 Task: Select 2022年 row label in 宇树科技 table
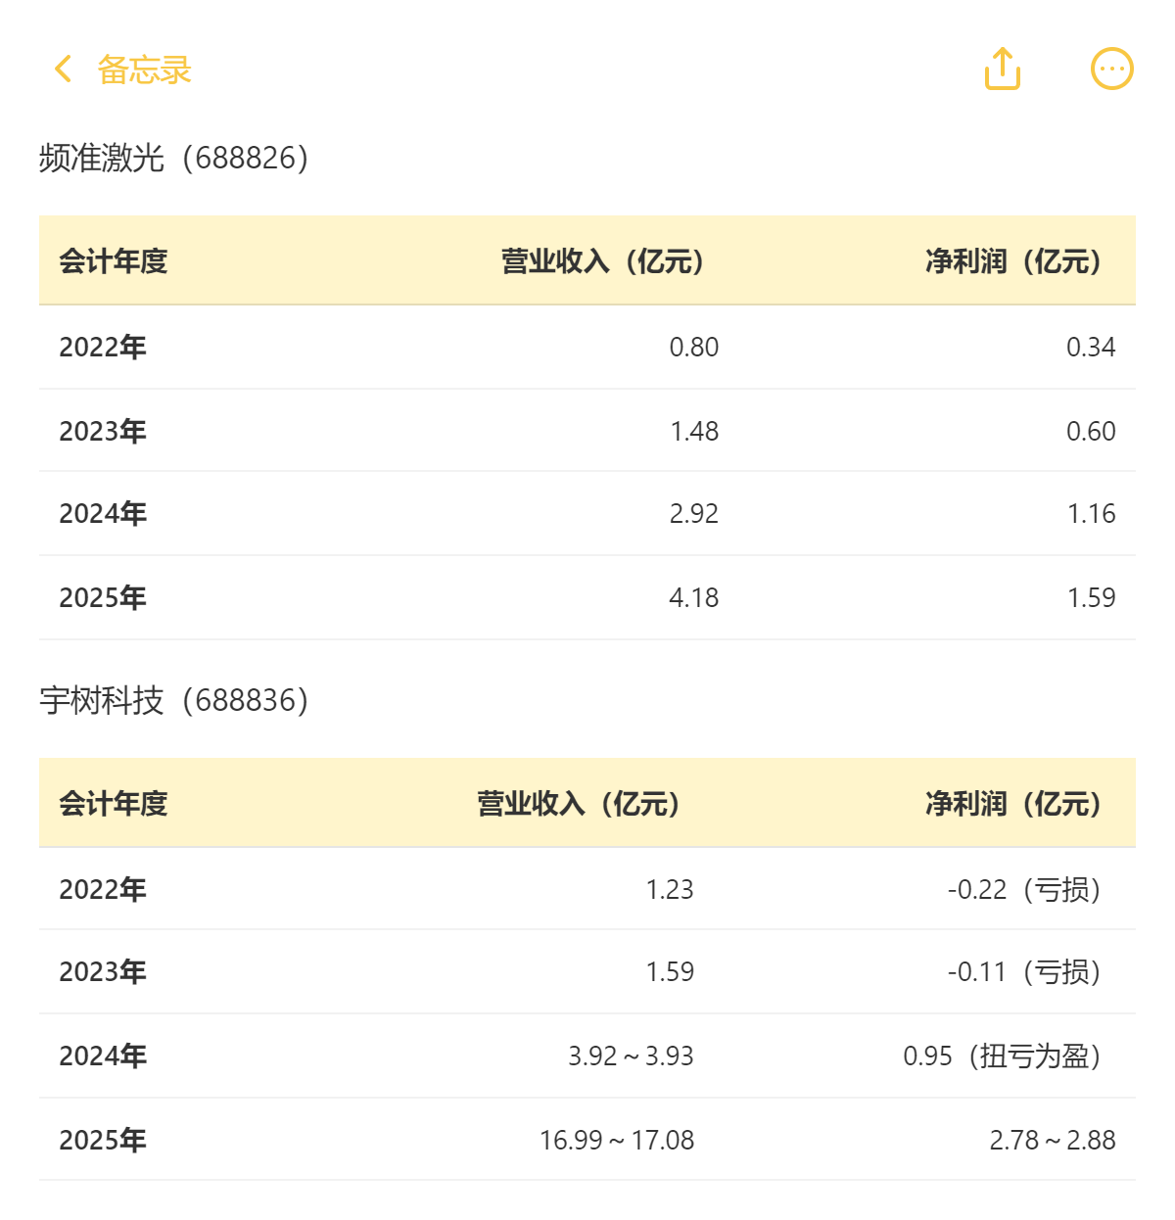[x=103, y=889]
